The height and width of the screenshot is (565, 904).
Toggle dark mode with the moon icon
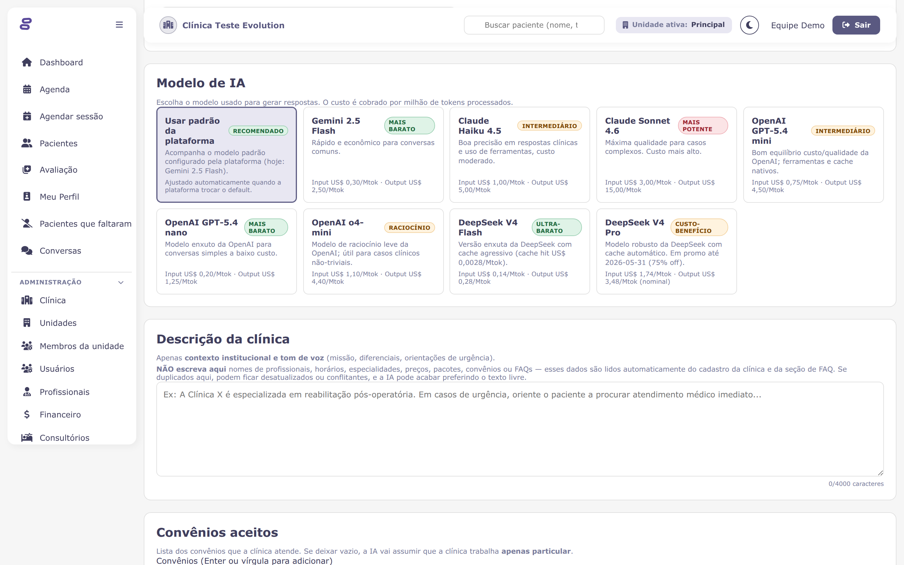(749, 25)
